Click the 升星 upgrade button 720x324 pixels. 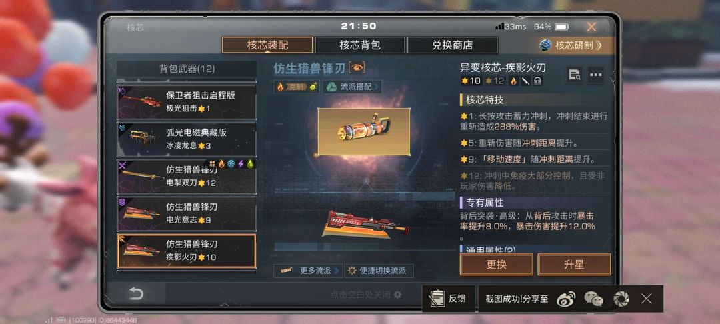[x=574, y=265]
